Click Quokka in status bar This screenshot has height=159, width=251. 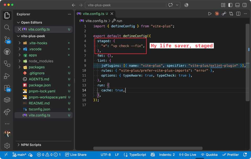click(209, 155)
